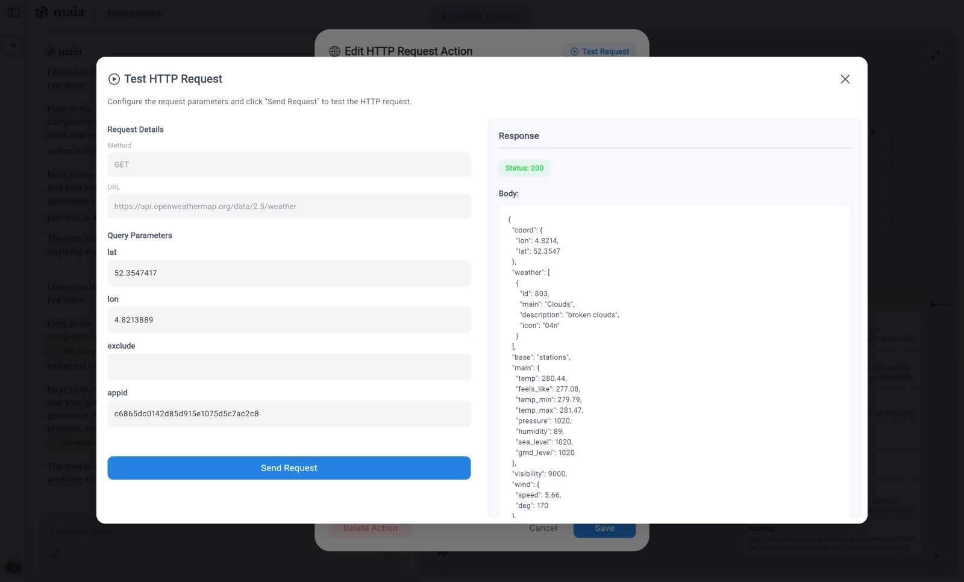Collapse the sidebar with the panel icon

[14, 12]
